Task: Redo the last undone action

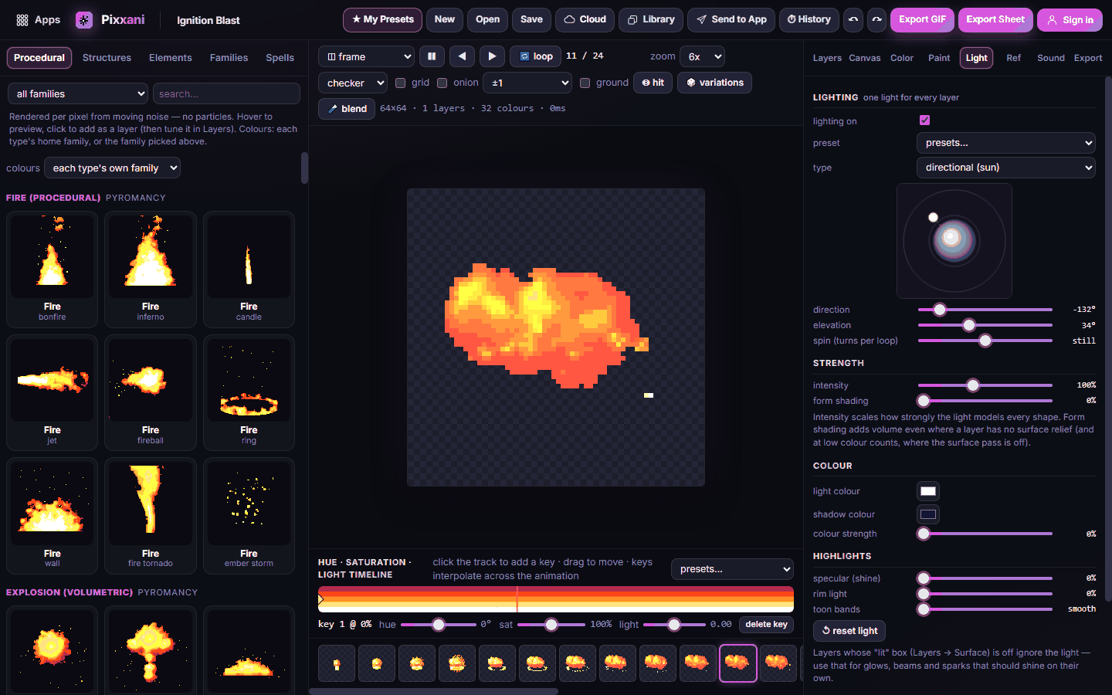Action: click(x=876, y=20)
